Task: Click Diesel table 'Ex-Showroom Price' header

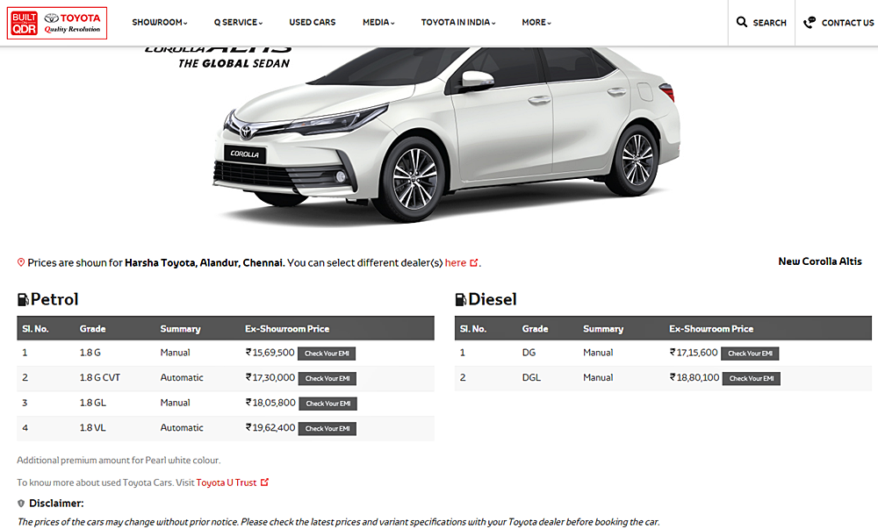Action: coord(711,329)
